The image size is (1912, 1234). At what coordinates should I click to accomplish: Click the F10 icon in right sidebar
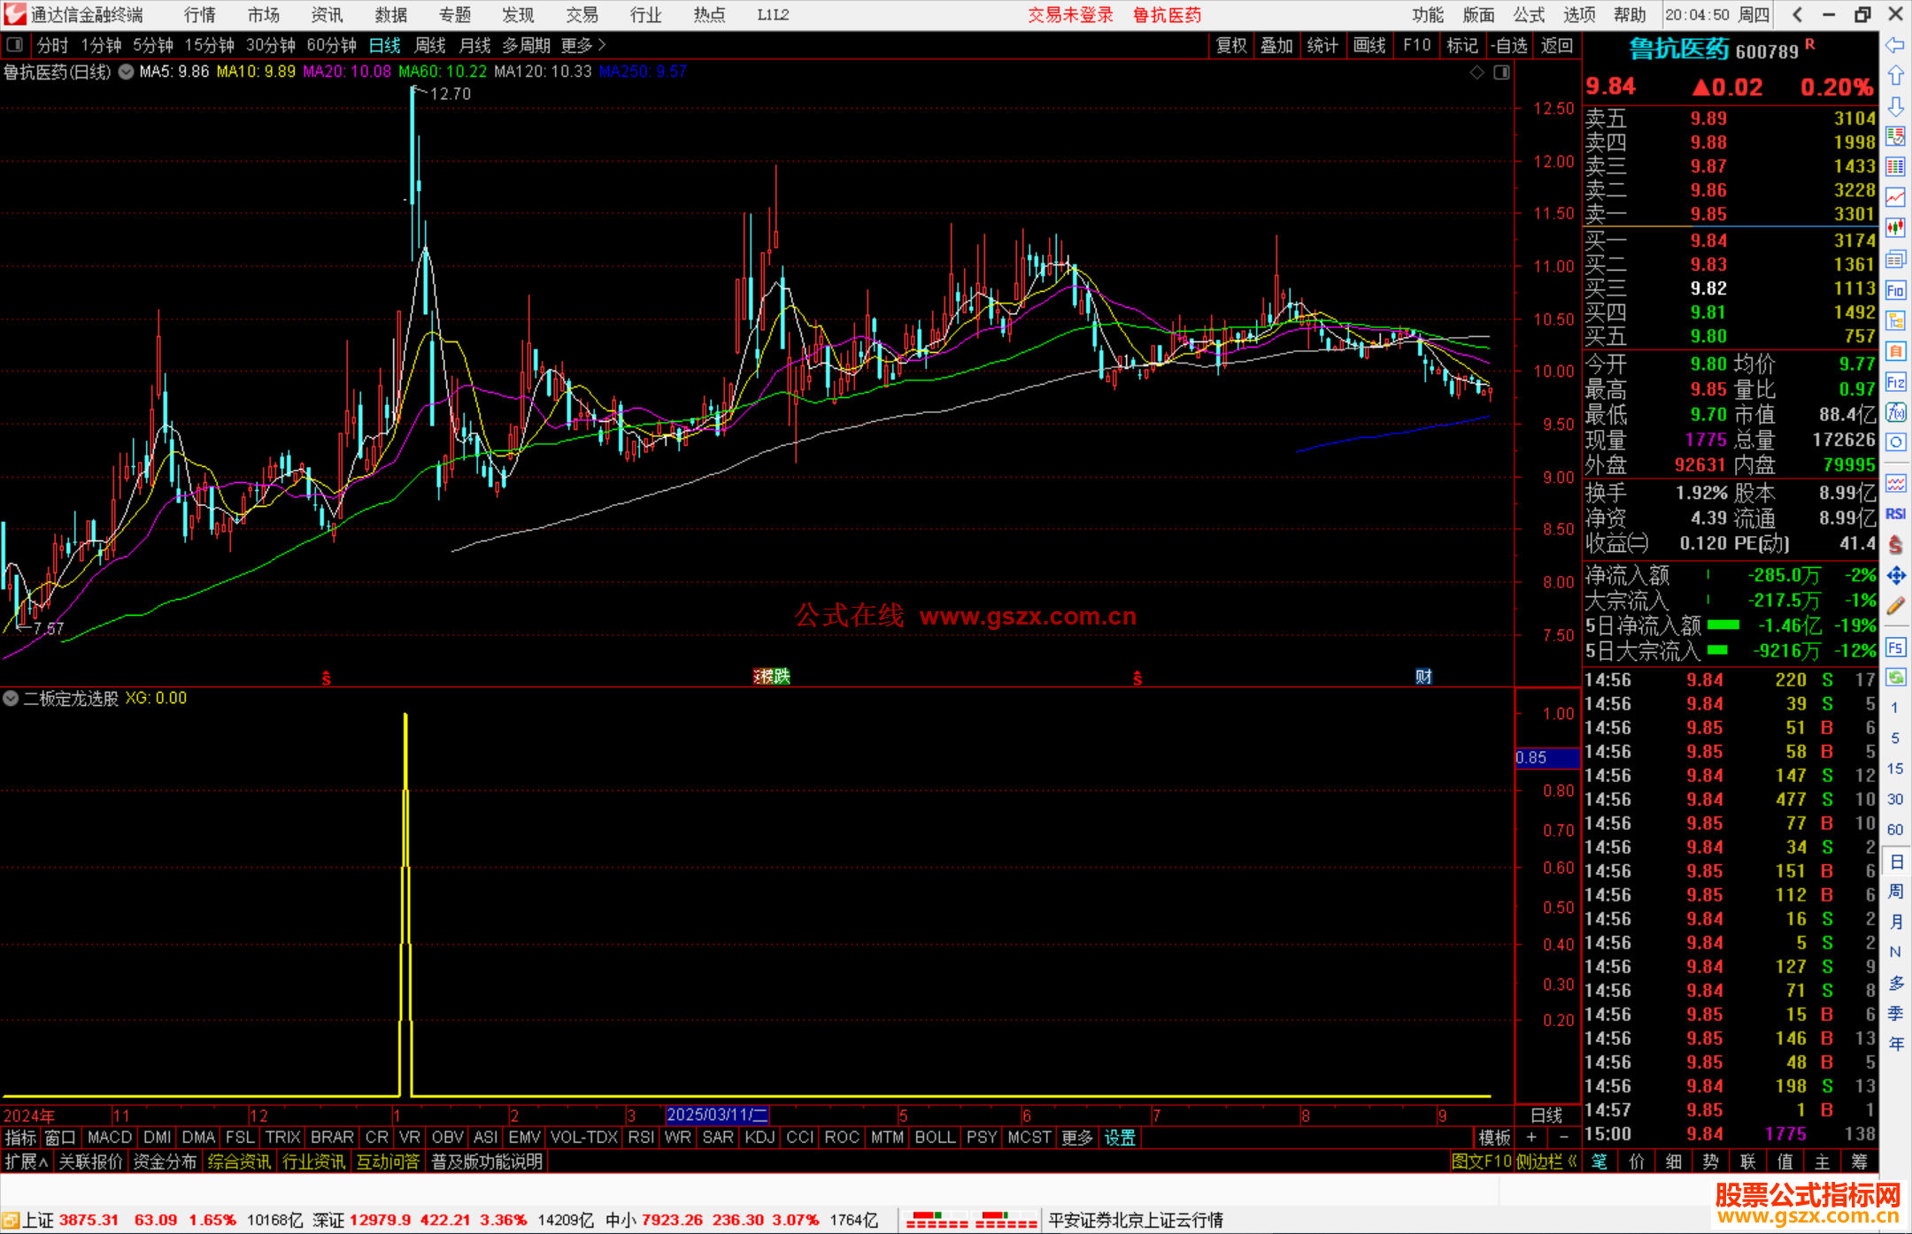(x=1895, y=290)
